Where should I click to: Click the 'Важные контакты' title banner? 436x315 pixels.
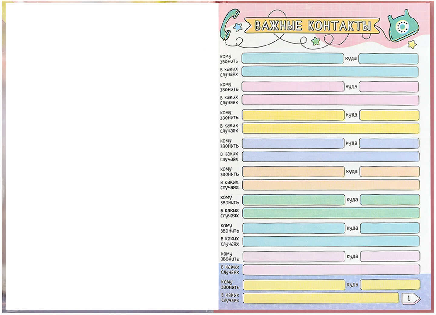point(312,26)
